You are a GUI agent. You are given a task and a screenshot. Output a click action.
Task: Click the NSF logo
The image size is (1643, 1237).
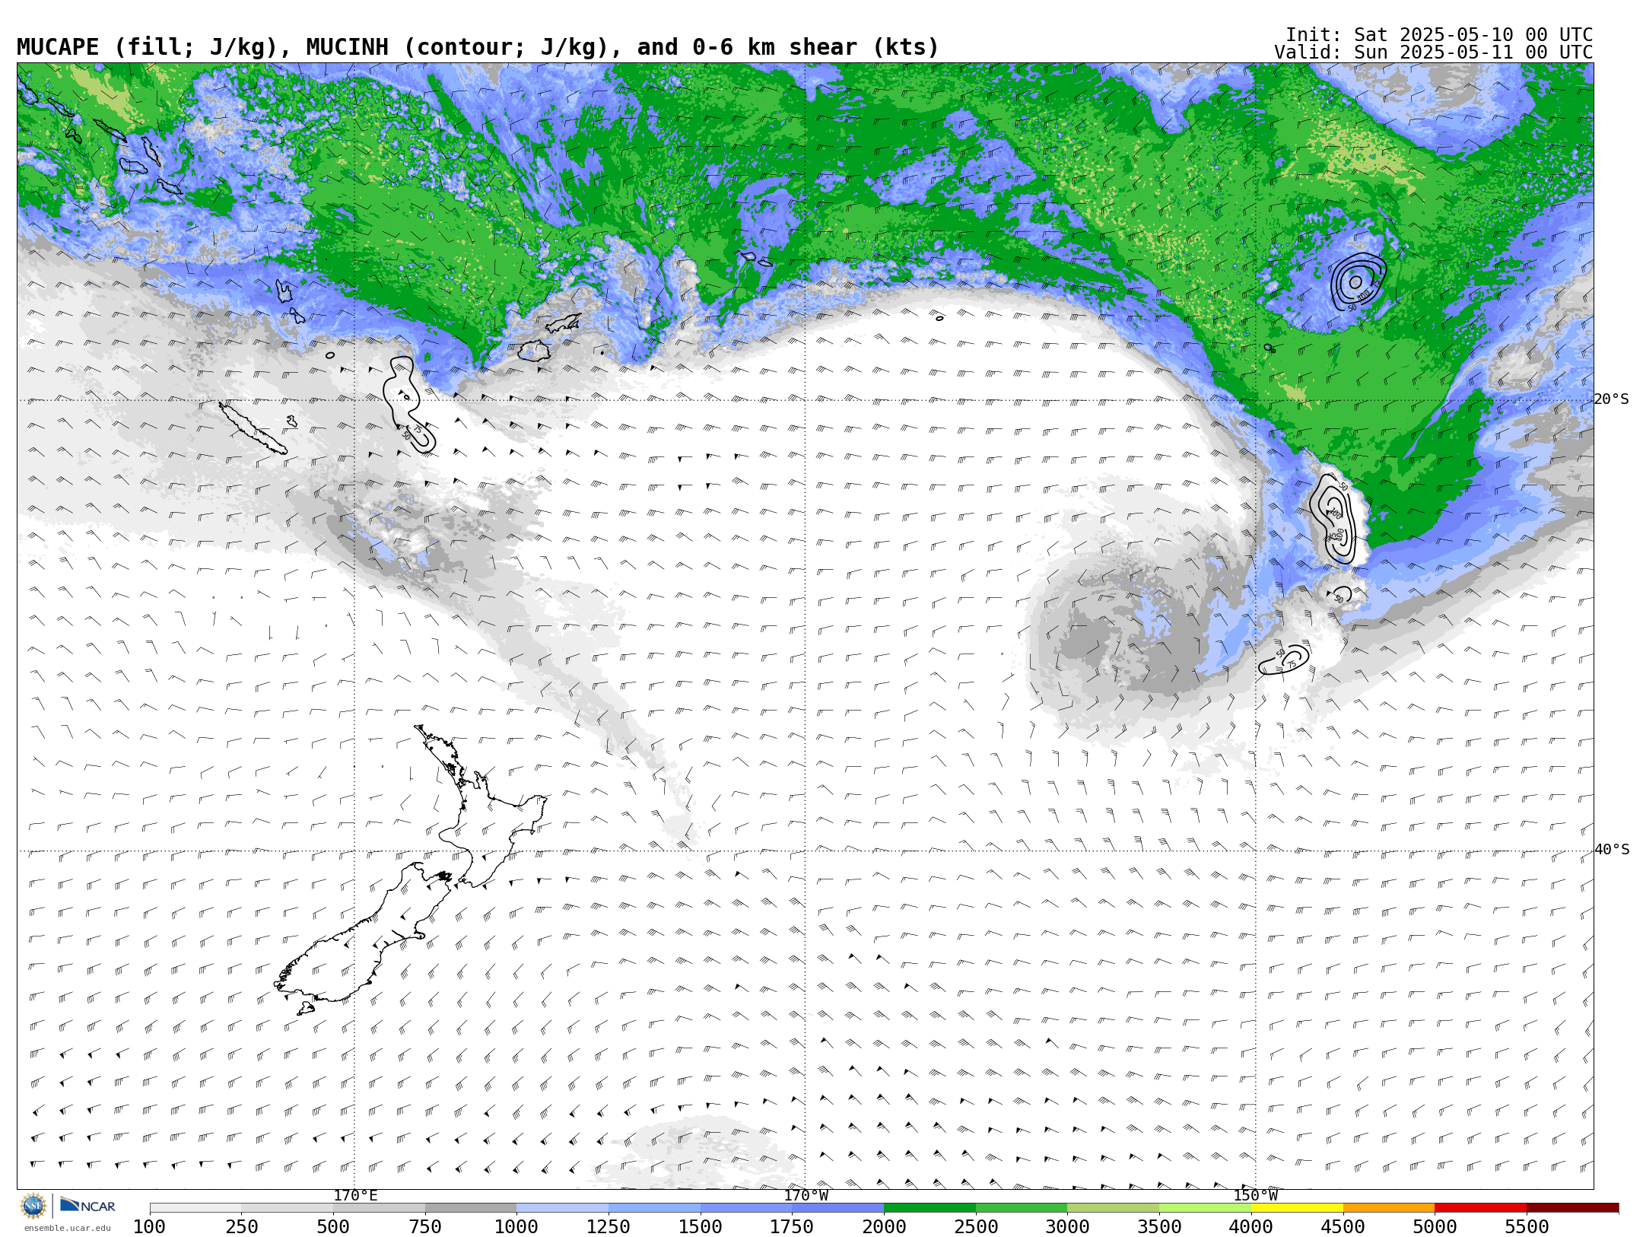click(33, 1206)
